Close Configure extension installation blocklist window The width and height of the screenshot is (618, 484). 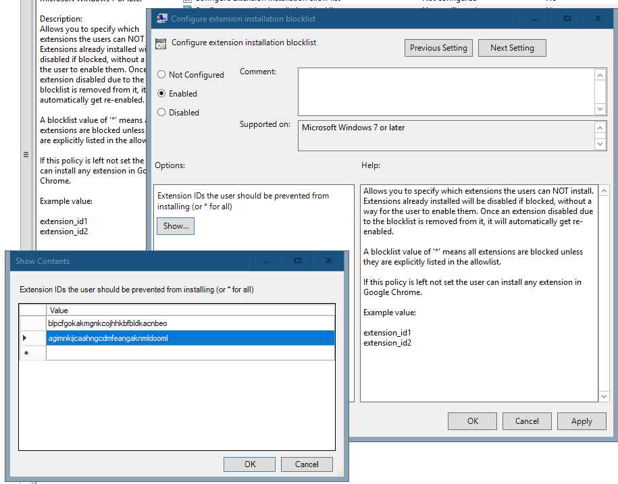[x=598, y=18]
